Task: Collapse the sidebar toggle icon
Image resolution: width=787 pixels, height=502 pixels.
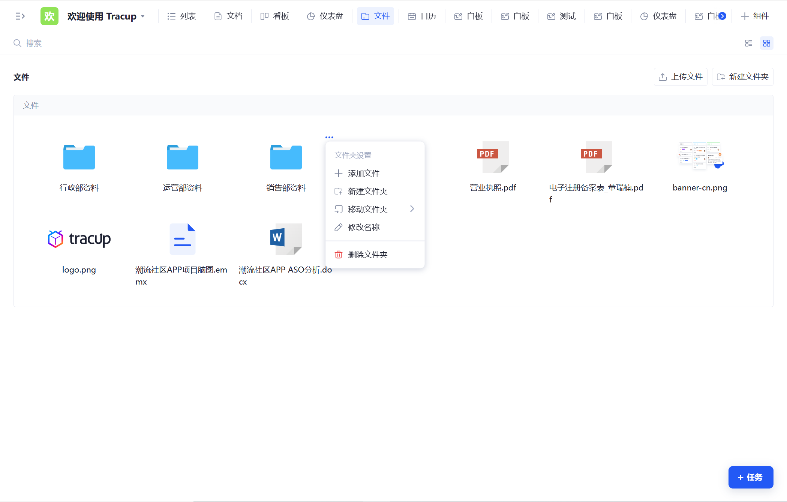Action: pyautogui.click(x=20, y=16)
